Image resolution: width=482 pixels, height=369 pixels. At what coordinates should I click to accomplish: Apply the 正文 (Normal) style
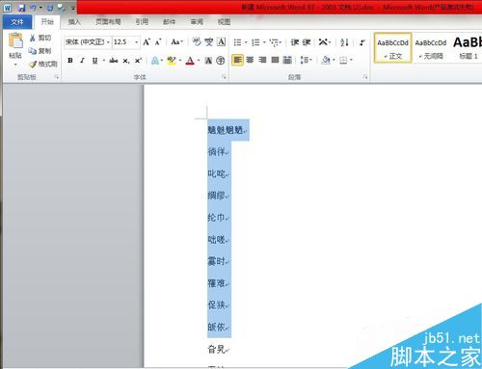click(392, 48)
